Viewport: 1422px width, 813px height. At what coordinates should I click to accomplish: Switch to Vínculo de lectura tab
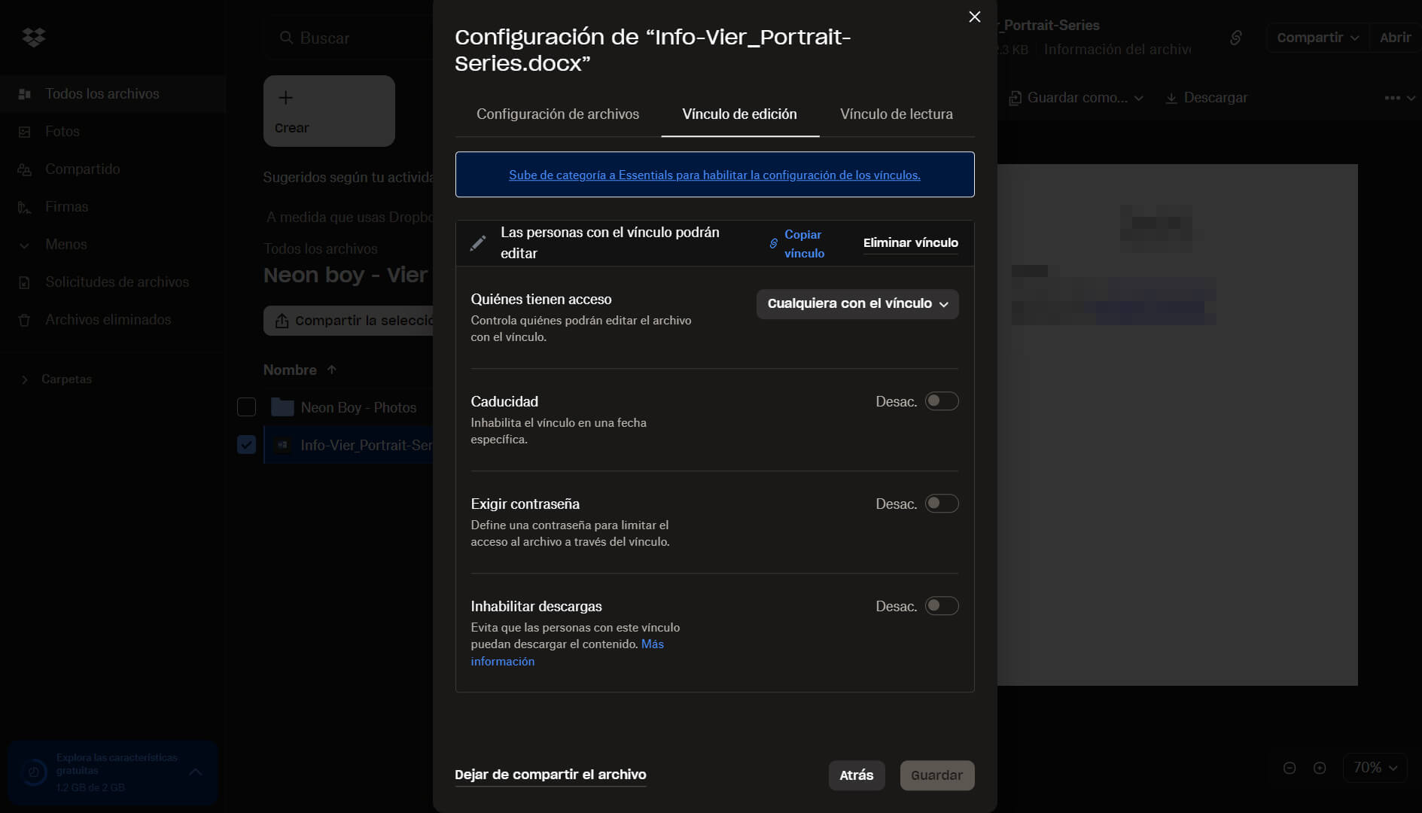coord(896,114)
